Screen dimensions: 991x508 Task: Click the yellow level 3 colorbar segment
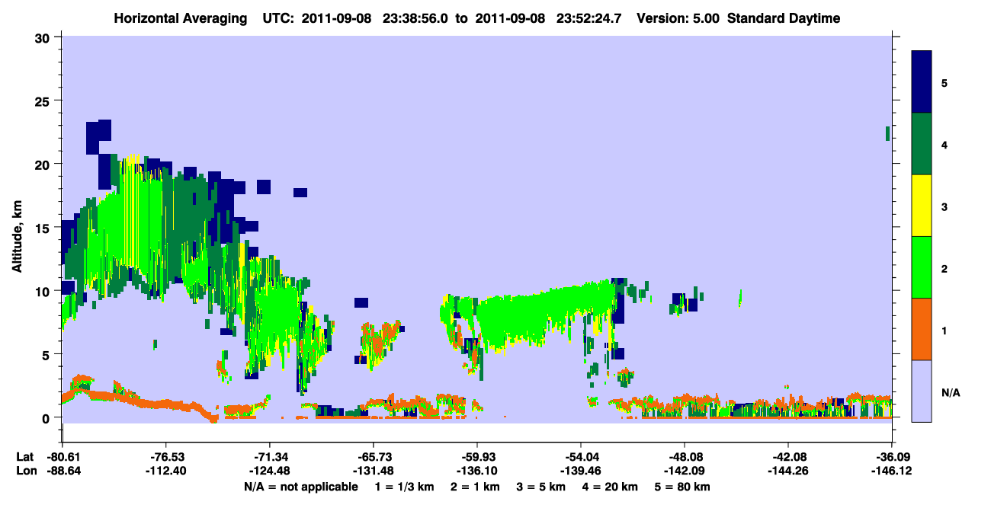[922, 206]
